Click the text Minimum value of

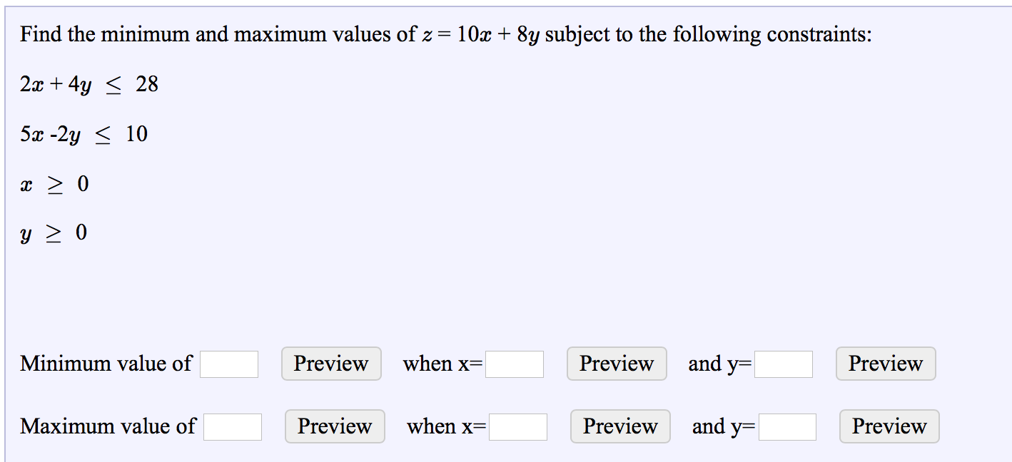tap(105, 364)
